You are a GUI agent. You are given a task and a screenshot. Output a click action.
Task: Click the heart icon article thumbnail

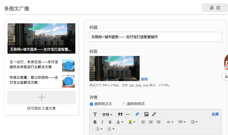pos(68,81)
